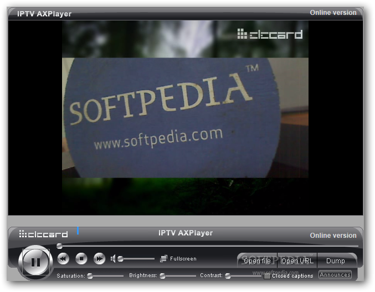Viewport: 375px width, 292px height.
Task: Click the Fullscreen icon
Action: tap(163, 259)
